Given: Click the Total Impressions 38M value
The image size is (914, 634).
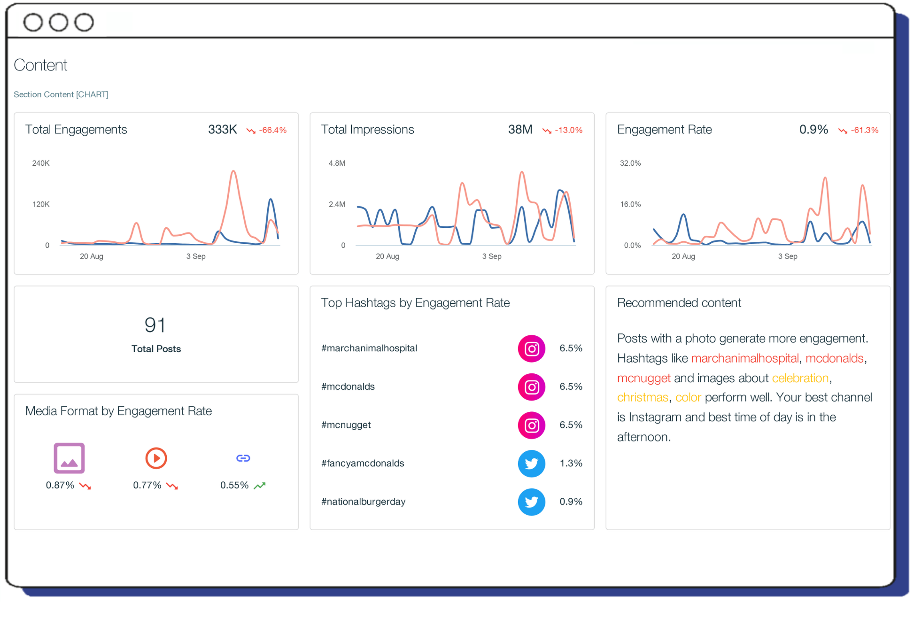Looking at the screenshot, I should (520, 130).
